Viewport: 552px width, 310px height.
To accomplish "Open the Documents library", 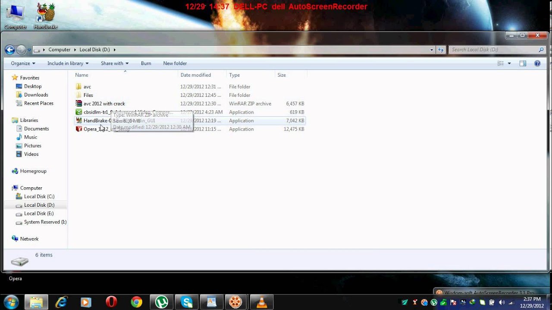I will coord(36,129).
